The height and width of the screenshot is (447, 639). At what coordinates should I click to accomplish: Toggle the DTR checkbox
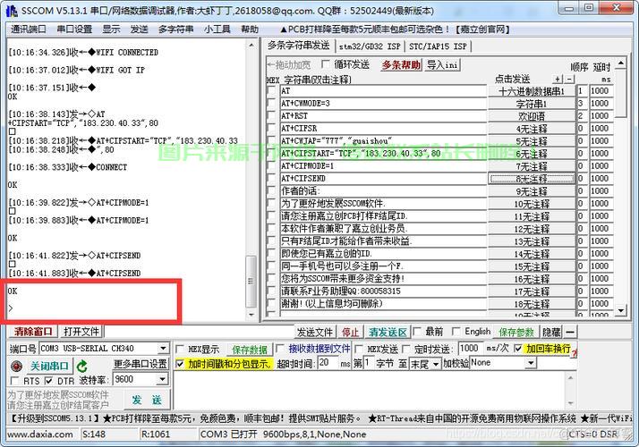click(49, 381)
